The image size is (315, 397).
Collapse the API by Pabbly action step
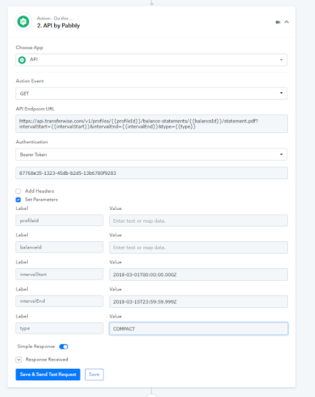click(x=287, y=22)
